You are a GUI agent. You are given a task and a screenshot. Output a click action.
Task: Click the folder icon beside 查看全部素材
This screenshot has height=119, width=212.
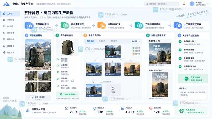32,98
